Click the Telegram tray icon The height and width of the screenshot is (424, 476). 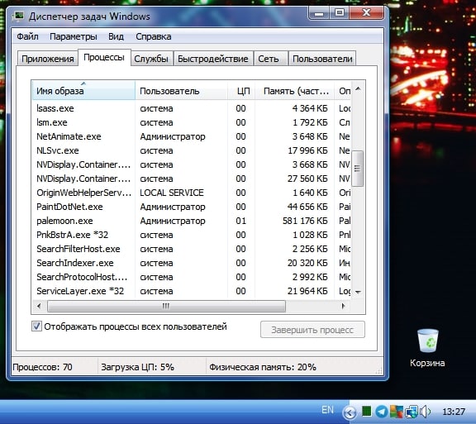pyautogui.click(x=382, y=412)
